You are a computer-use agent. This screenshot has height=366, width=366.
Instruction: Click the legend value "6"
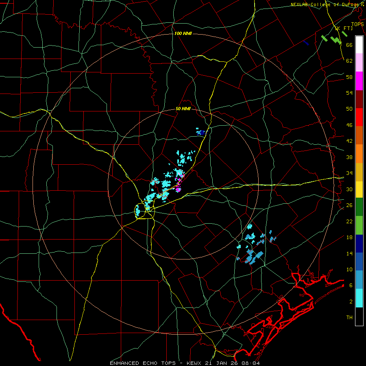coord(351,285)
